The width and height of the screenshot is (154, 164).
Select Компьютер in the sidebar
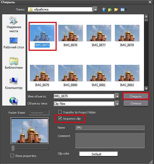[x=14, y=83]
